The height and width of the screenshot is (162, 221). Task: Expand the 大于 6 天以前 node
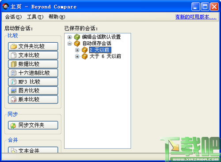(77, 56)
